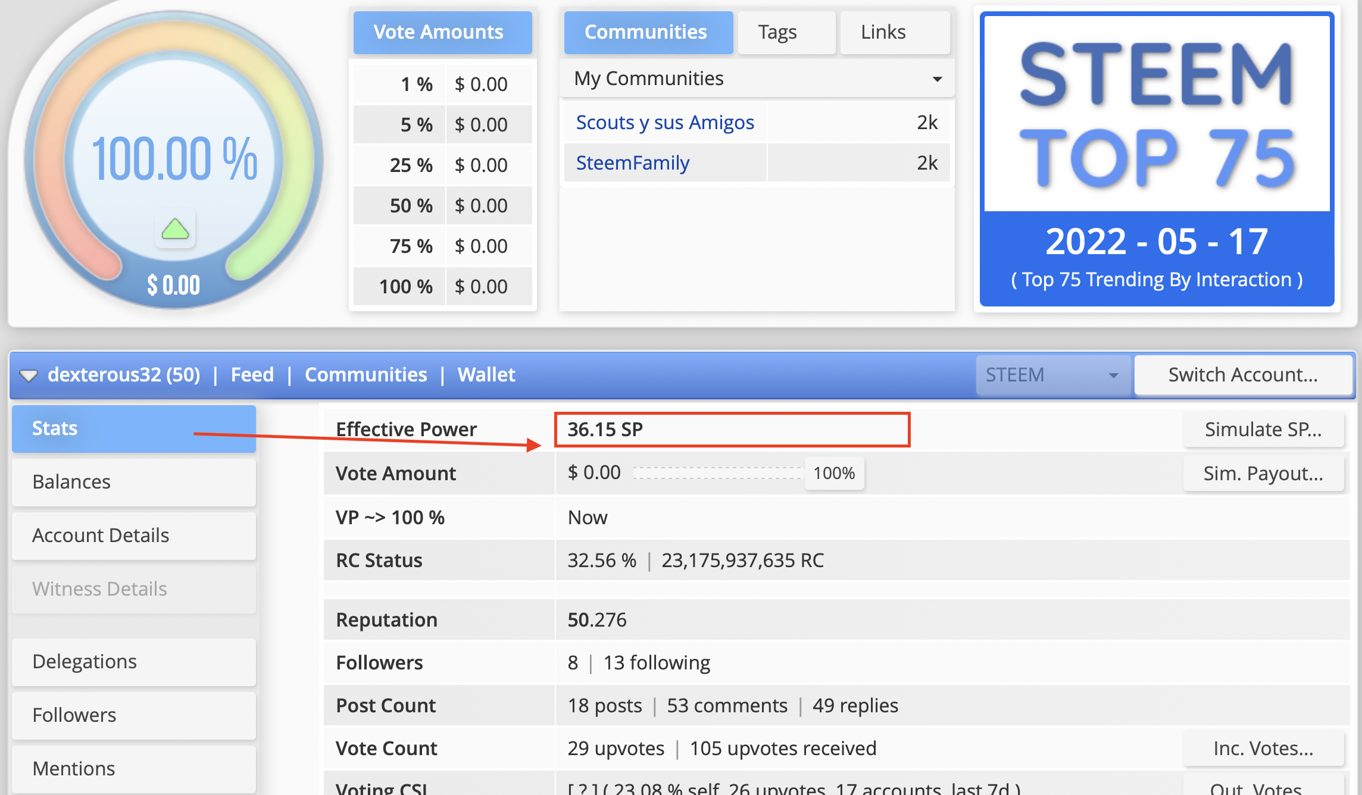Open Account Details in sidebar
This screenshot has width=1362, height=795.
point(134,536)
